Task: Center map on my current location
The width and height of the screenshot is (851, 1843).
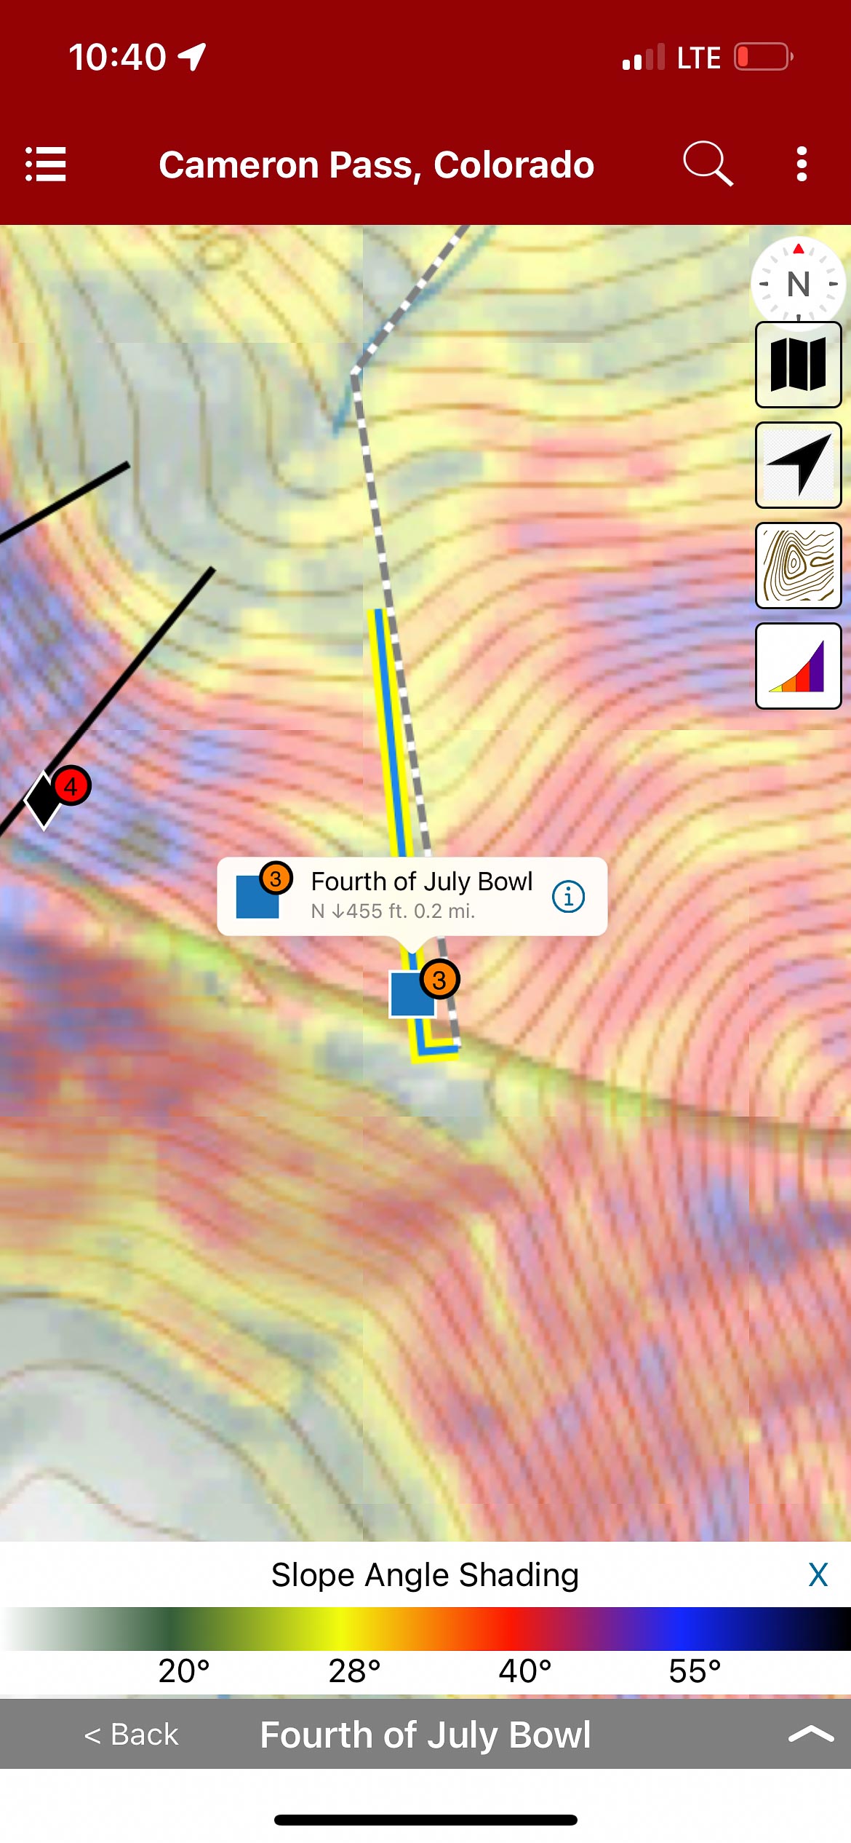Action: click(798, 465)
